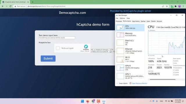The image size is (186, 104).
Task: Select GPU 0 Intel UHD Graphics
Action: [x=130, y=68]
